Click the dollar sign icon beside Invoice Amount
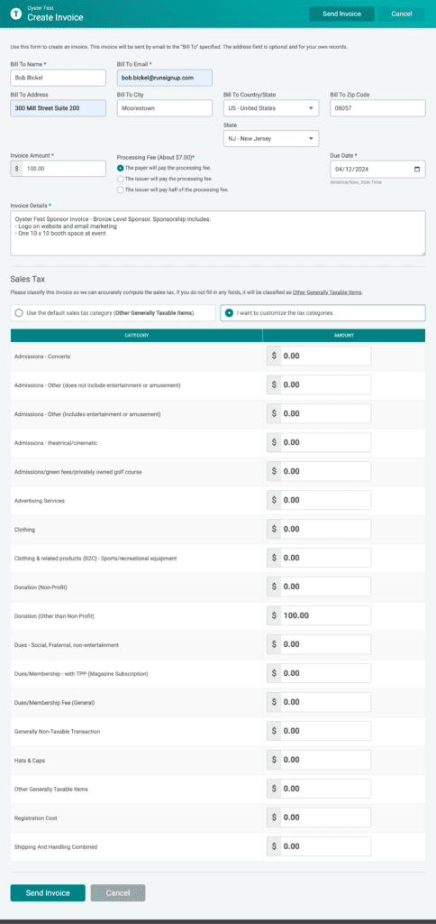Image resolution: width=436 pixels, height=924 pixels. [16, 169]
